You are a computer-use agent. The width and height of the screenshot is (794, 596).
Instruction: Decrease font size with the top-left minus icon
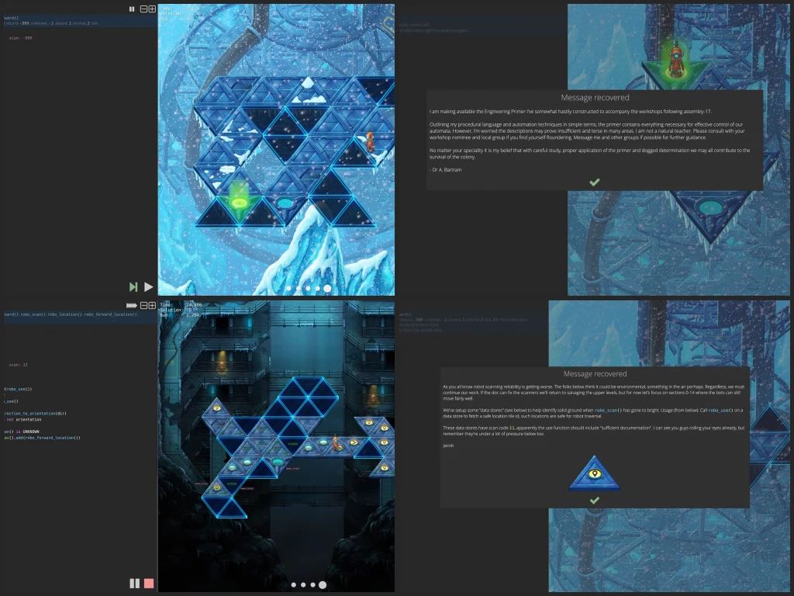[143, 9]
